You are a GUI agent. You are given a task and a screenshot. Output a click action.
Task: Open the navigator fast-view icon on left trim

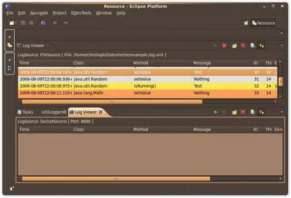tap(10, 45)
